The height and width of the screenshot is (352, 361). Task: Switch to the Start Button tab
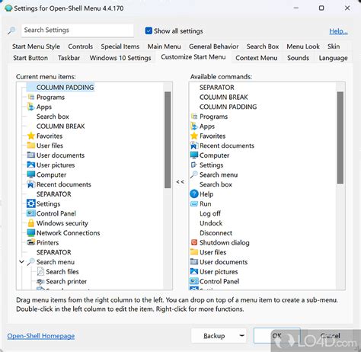pos(30,58)
